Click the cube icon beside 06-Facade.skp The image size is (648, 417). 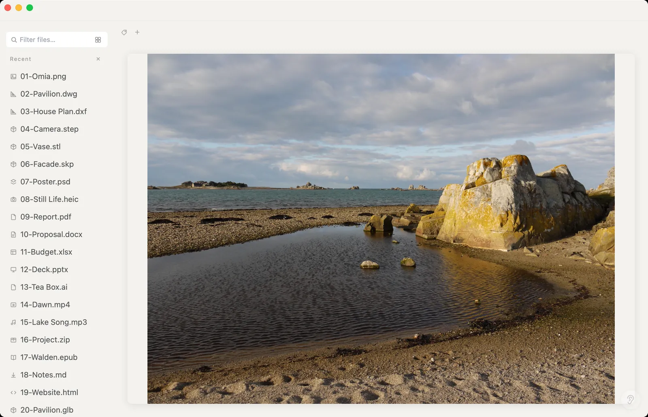point(13,164)
